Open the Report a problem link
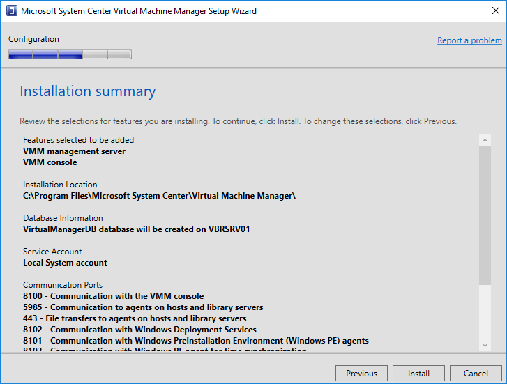This screenshot has height=384, width=507. pyautogui.click(x=469, y=40)
